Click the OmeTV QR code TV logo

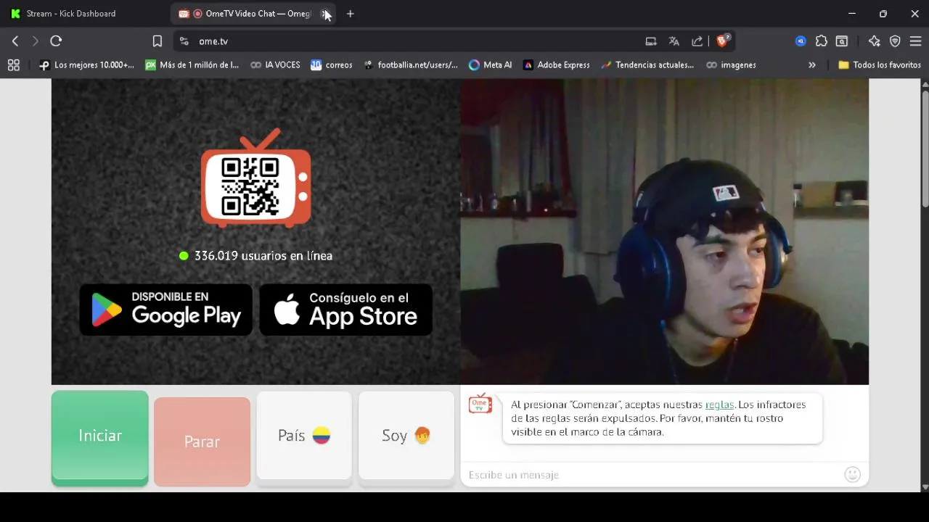[x=256, y=178]
